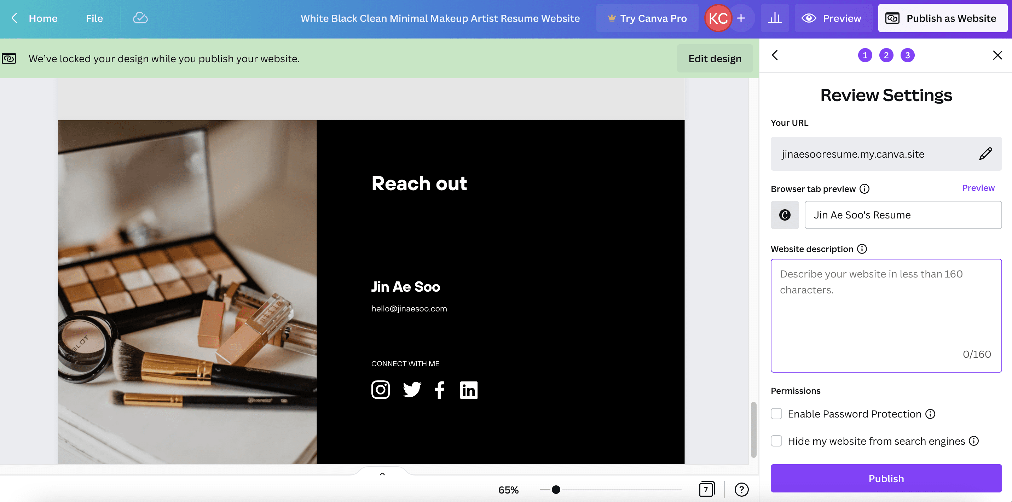Click the cloud save status icon

(x=140, y=18)
